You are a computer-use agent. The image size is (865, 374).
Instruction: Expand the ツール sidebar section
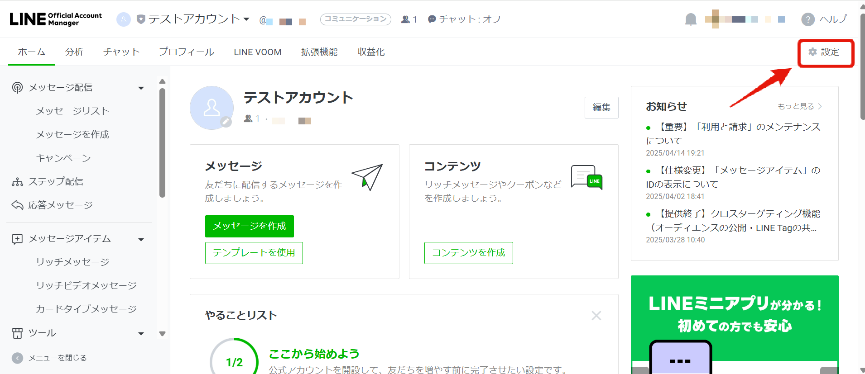pyautogui.click(x=141, y=334)
